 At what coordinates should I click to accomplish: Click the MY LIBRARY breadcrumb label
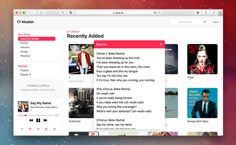coord(73,32)
